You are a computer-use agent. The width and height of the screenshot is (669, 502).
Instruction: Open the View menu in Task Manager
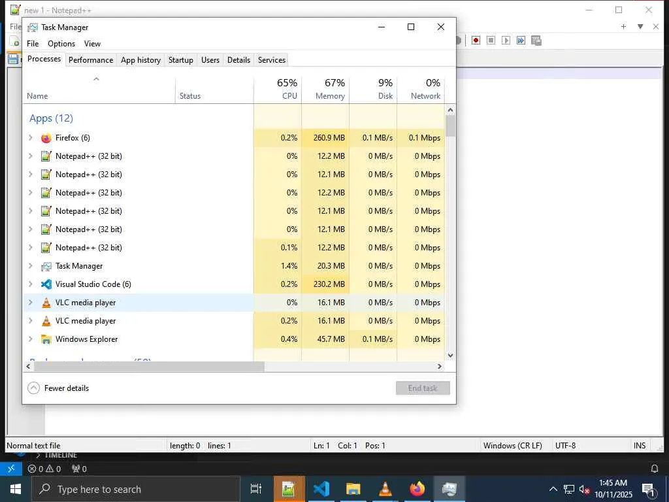click(92, 44)
